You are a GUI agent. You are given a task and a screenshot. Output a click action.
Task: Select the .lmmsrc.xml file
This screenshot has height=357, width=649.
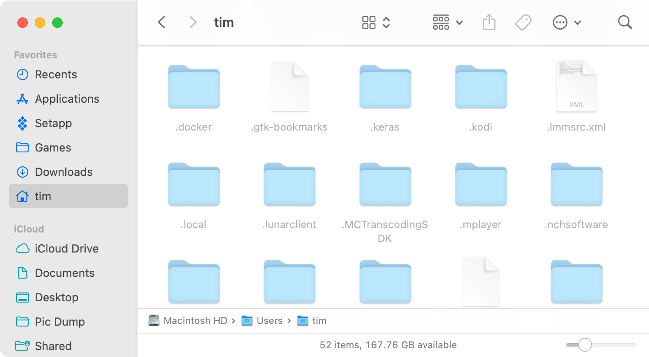(576, 86)
